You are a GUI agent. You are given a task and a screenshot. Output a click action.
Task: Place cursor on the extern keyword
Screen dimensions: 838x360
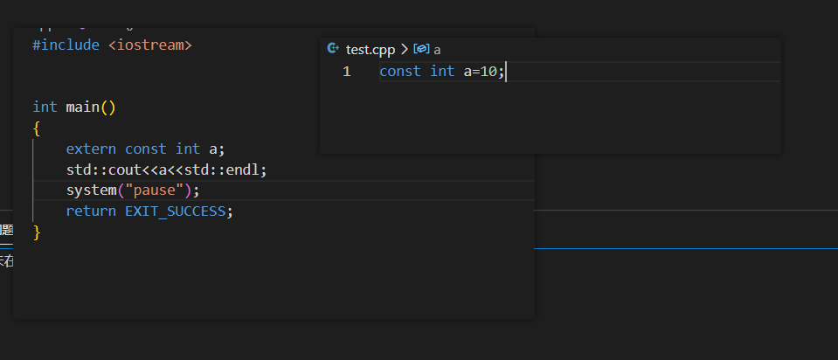pyautogui.click(x=91, y=149)
